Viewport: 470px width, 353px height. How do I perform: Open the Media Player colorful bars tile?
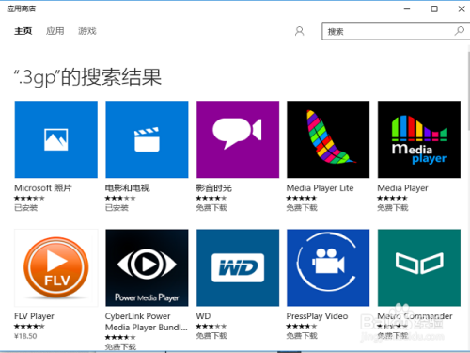pyautogui.click(x=419, y=139)
